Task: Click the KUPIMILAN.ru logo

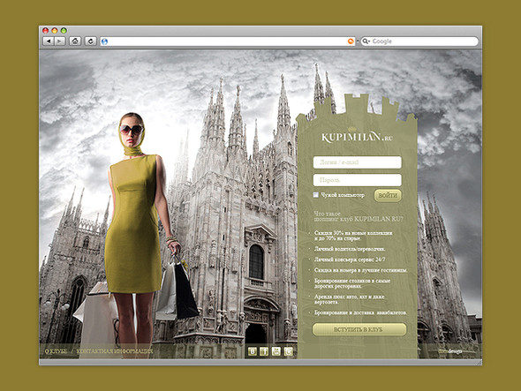Action: pos(357,136)
